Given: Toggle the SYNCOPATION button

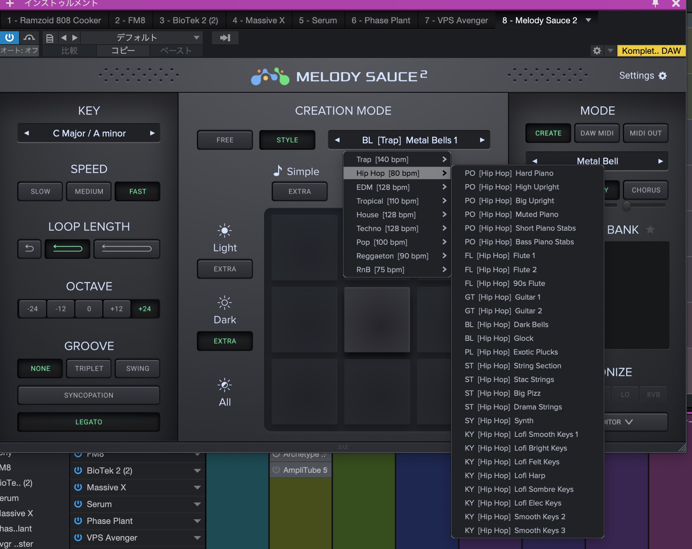Looking at the screenshot, I should [x=89, y=395].
